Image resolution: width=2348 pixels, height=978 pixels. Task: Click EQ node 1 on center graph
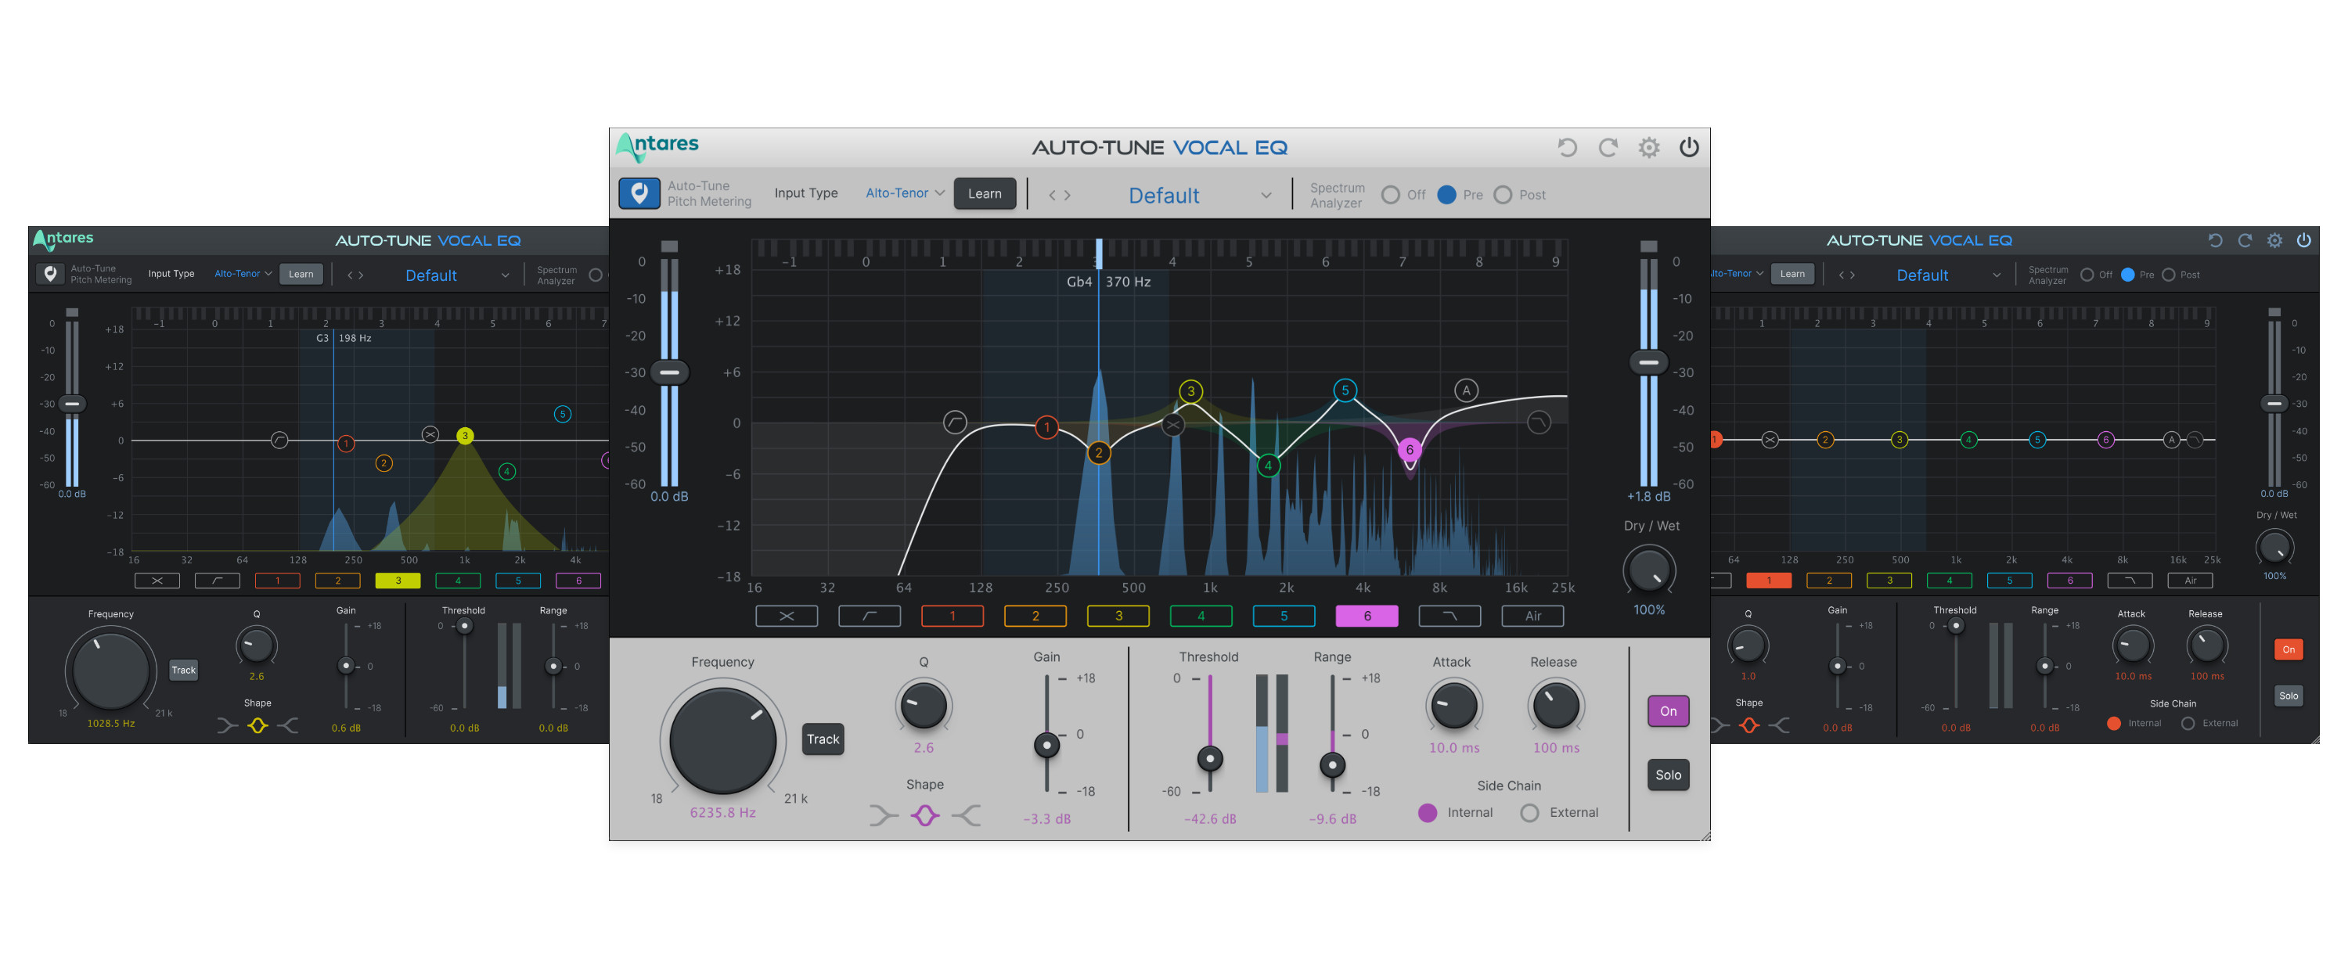click(1046, 426)
